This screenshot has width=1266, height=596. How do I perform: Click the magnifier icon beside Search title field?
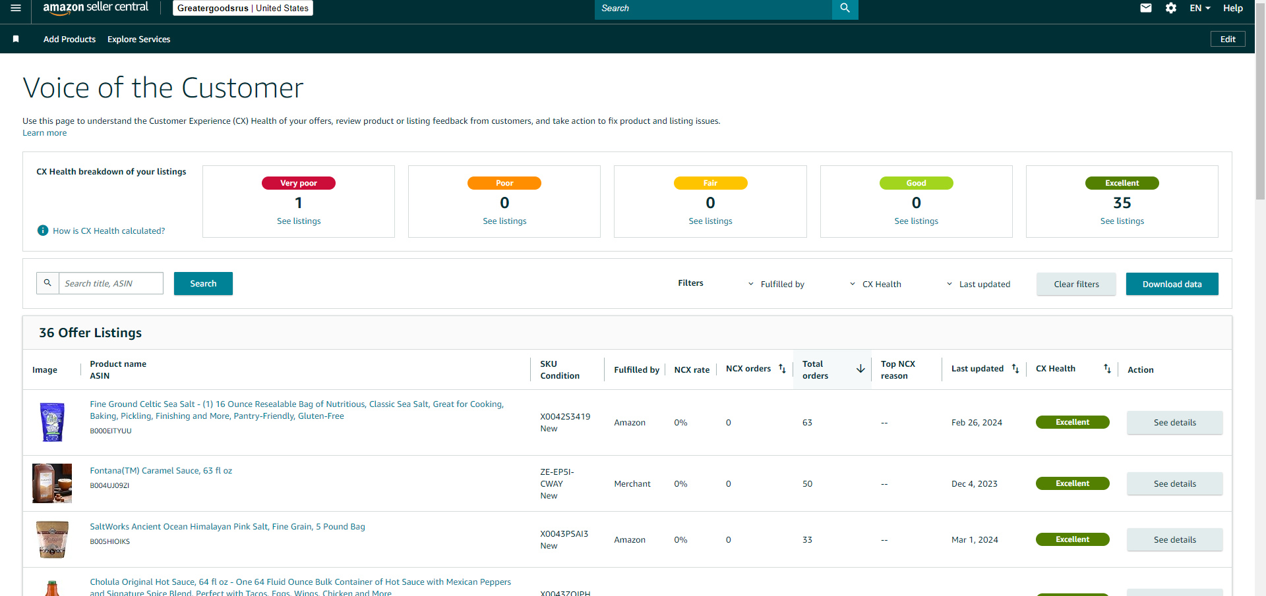click(x=47, y=283)
